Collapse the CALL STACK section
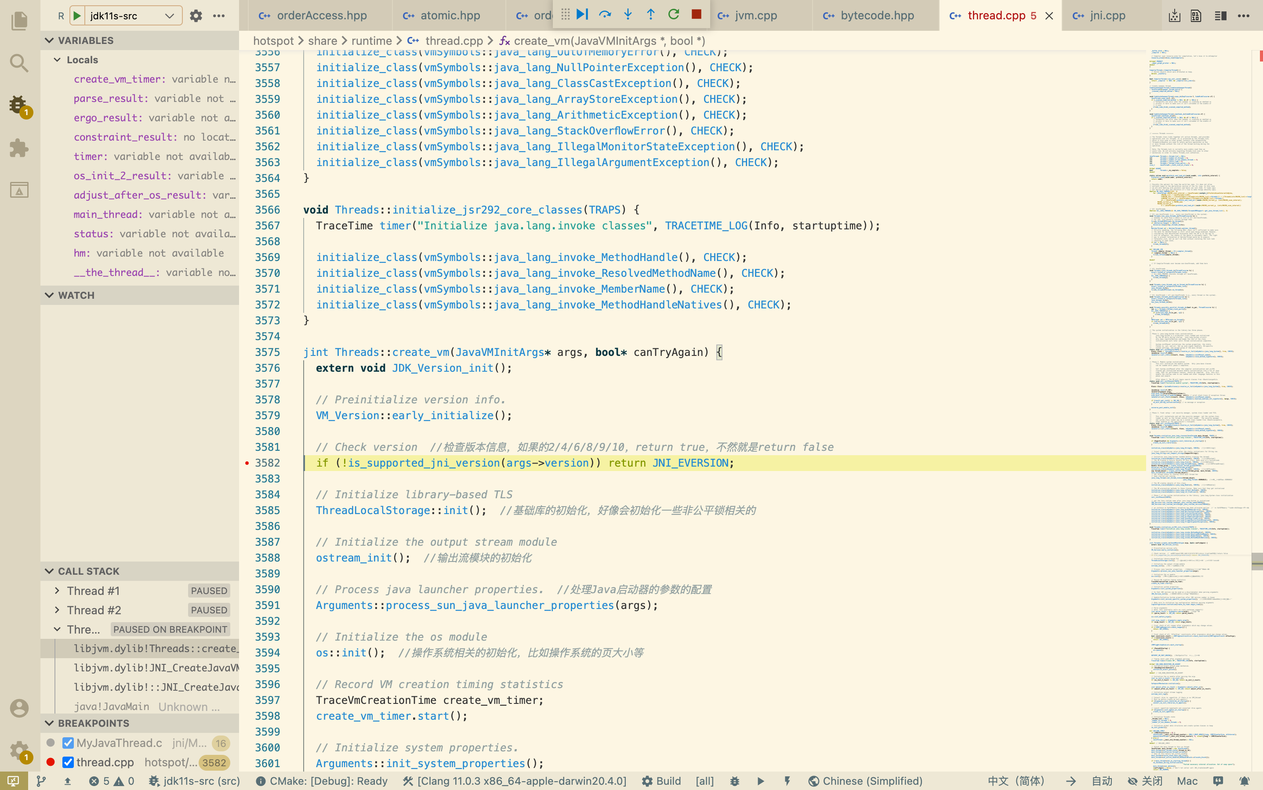Image resolution: width=1263 pixels, height=790 pixels. coord(139,571)
